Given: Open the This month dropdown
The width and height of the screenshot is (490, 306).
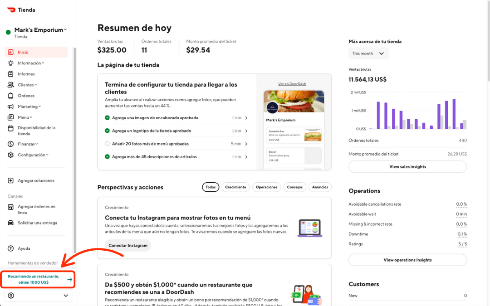Looking at the screenshot, I should pos(368,53).
